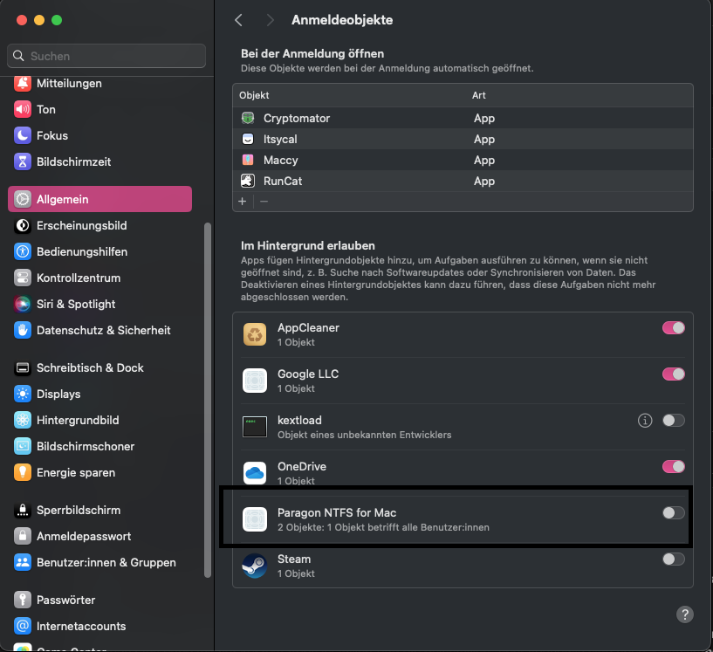Viewport: 713px width, 652px height.
Task: Add a login item with plus button
Action: pos(243,201)
